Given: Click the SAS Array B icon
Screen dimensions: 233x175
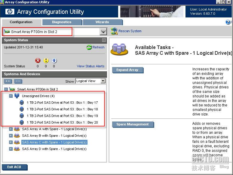Looking at the screenshot, I should tap(17, 136).
